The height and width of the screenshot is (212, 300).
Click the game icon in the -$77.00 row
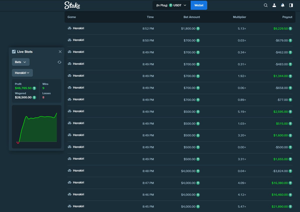69,100
